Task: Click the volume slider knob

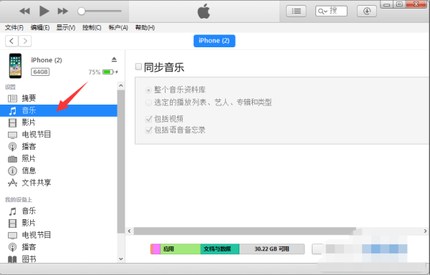Action: coord(81,11)
